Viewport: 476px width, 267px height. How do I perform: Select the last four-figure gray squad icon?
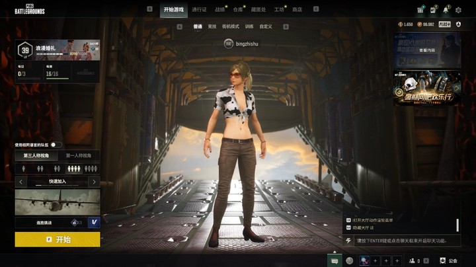coord(91,169)
